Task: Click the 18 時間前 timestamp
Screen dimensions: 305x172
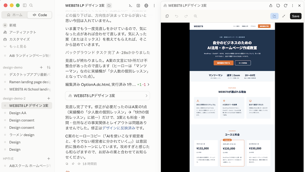Action: tap(90, 164)
